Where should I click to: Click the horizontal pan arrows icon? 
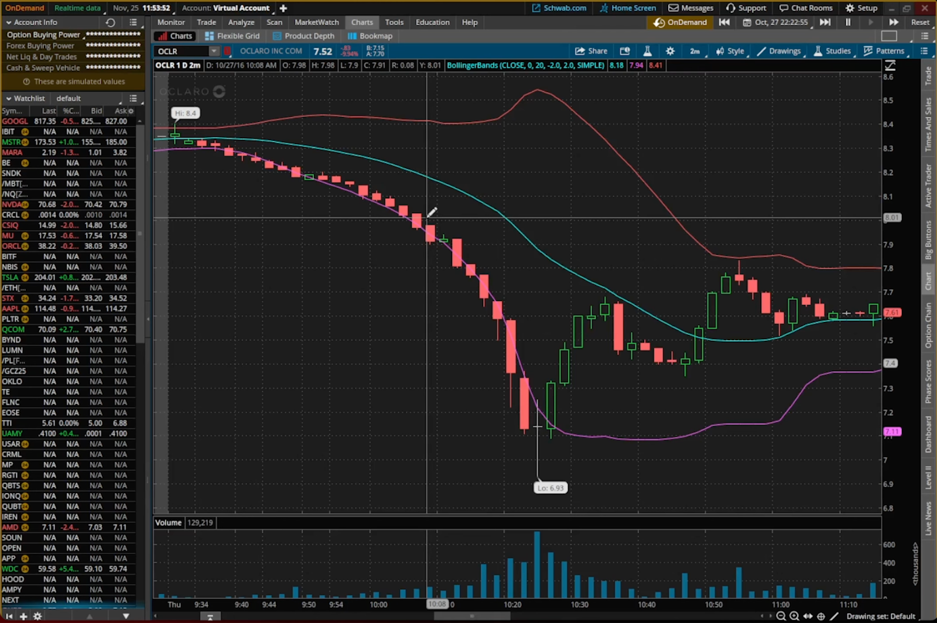pyautogui.click(x=808, y=616)
